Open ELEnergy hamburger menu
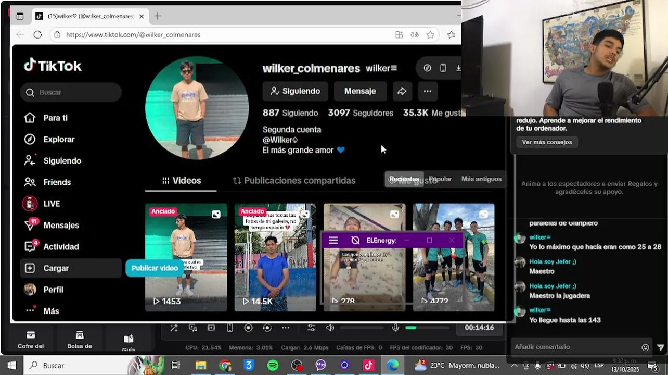This screenshot has height=375, width=668. 333,240
